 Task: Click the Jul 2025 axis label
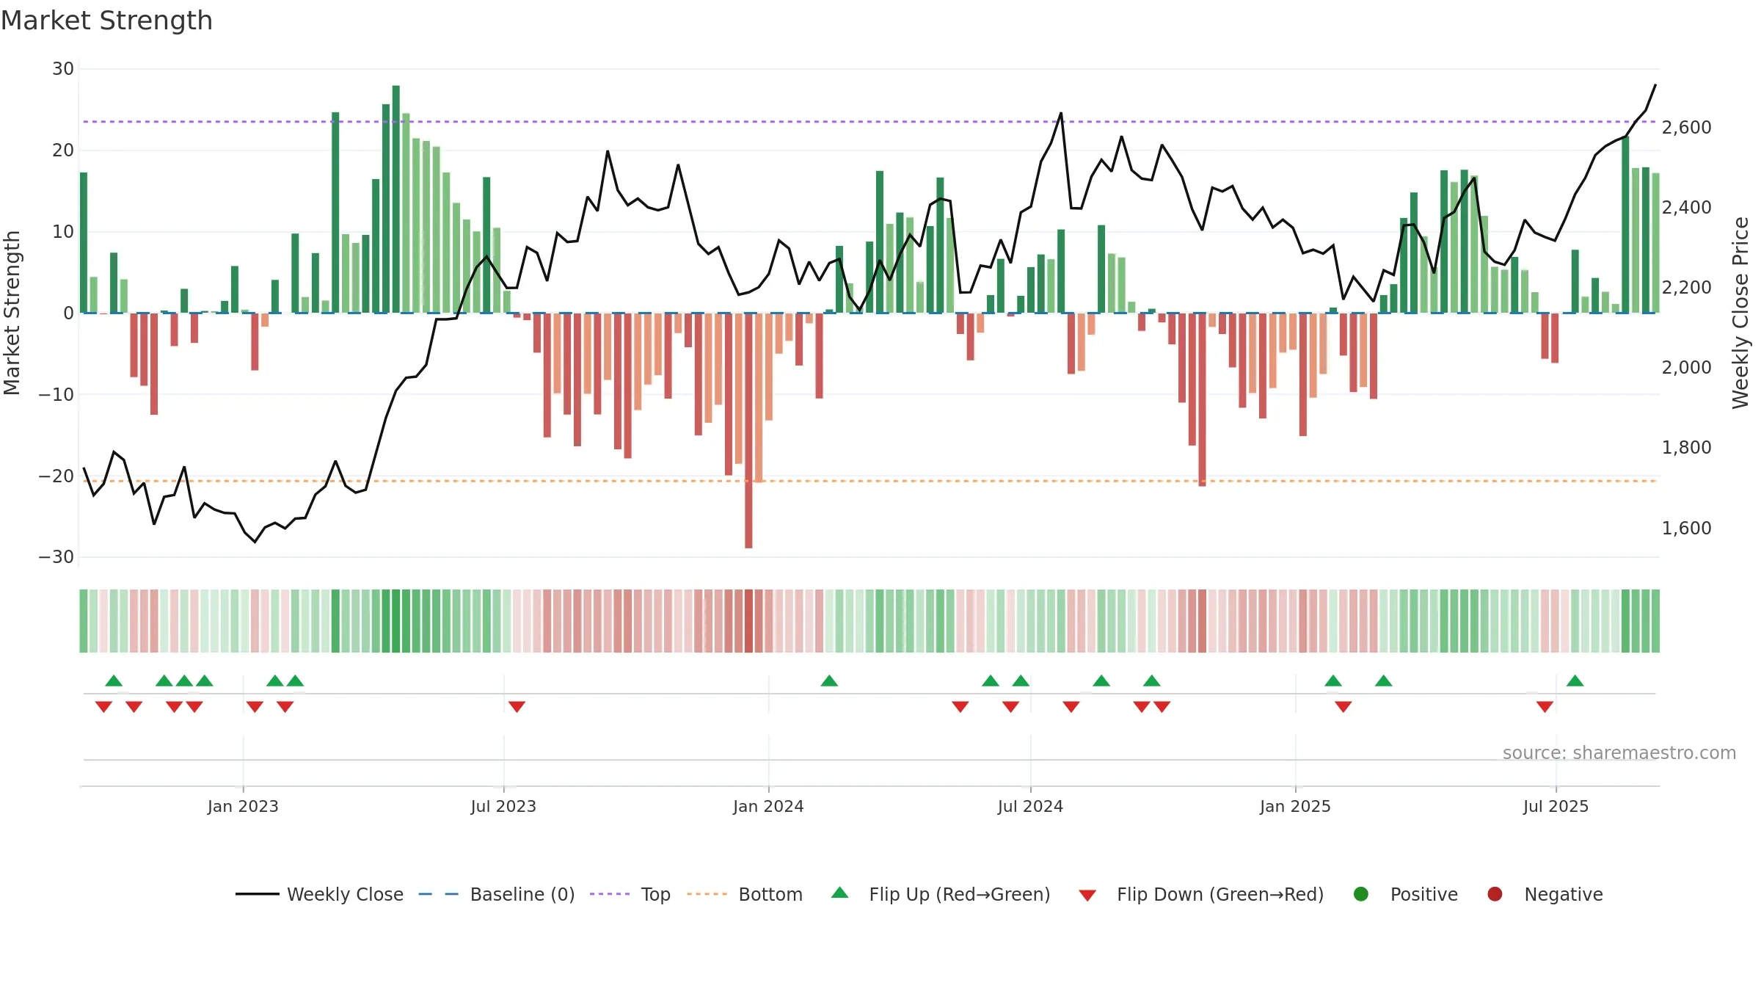pos(1556,806)
